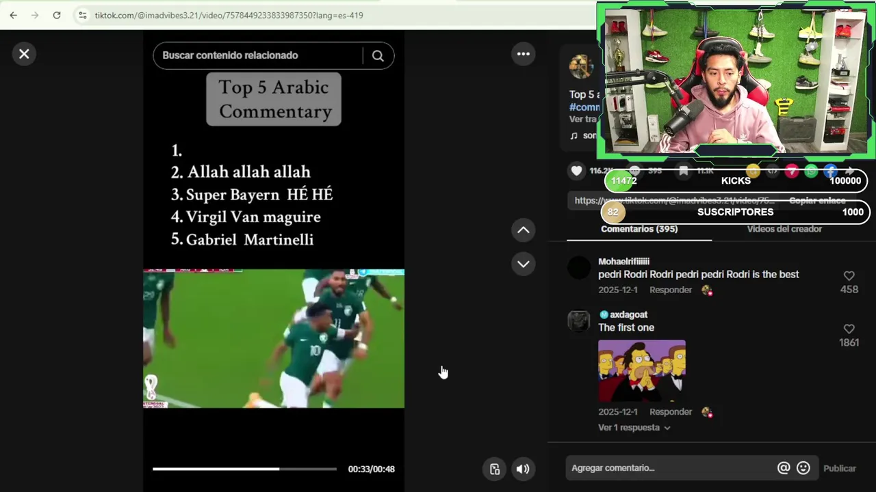Screen dimensions: 876x492
Task: Share video via Facebook icon
Action: (830, 171)
